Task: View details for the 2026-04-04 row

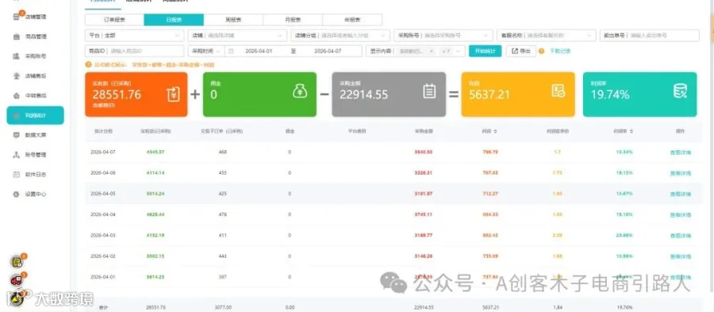Action: pyautogui.click(x=681, y=214)
